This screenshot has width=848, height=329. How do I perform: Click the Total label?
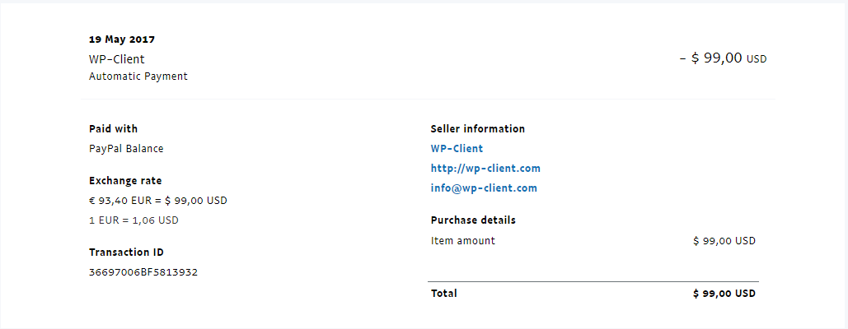point(444,294)
